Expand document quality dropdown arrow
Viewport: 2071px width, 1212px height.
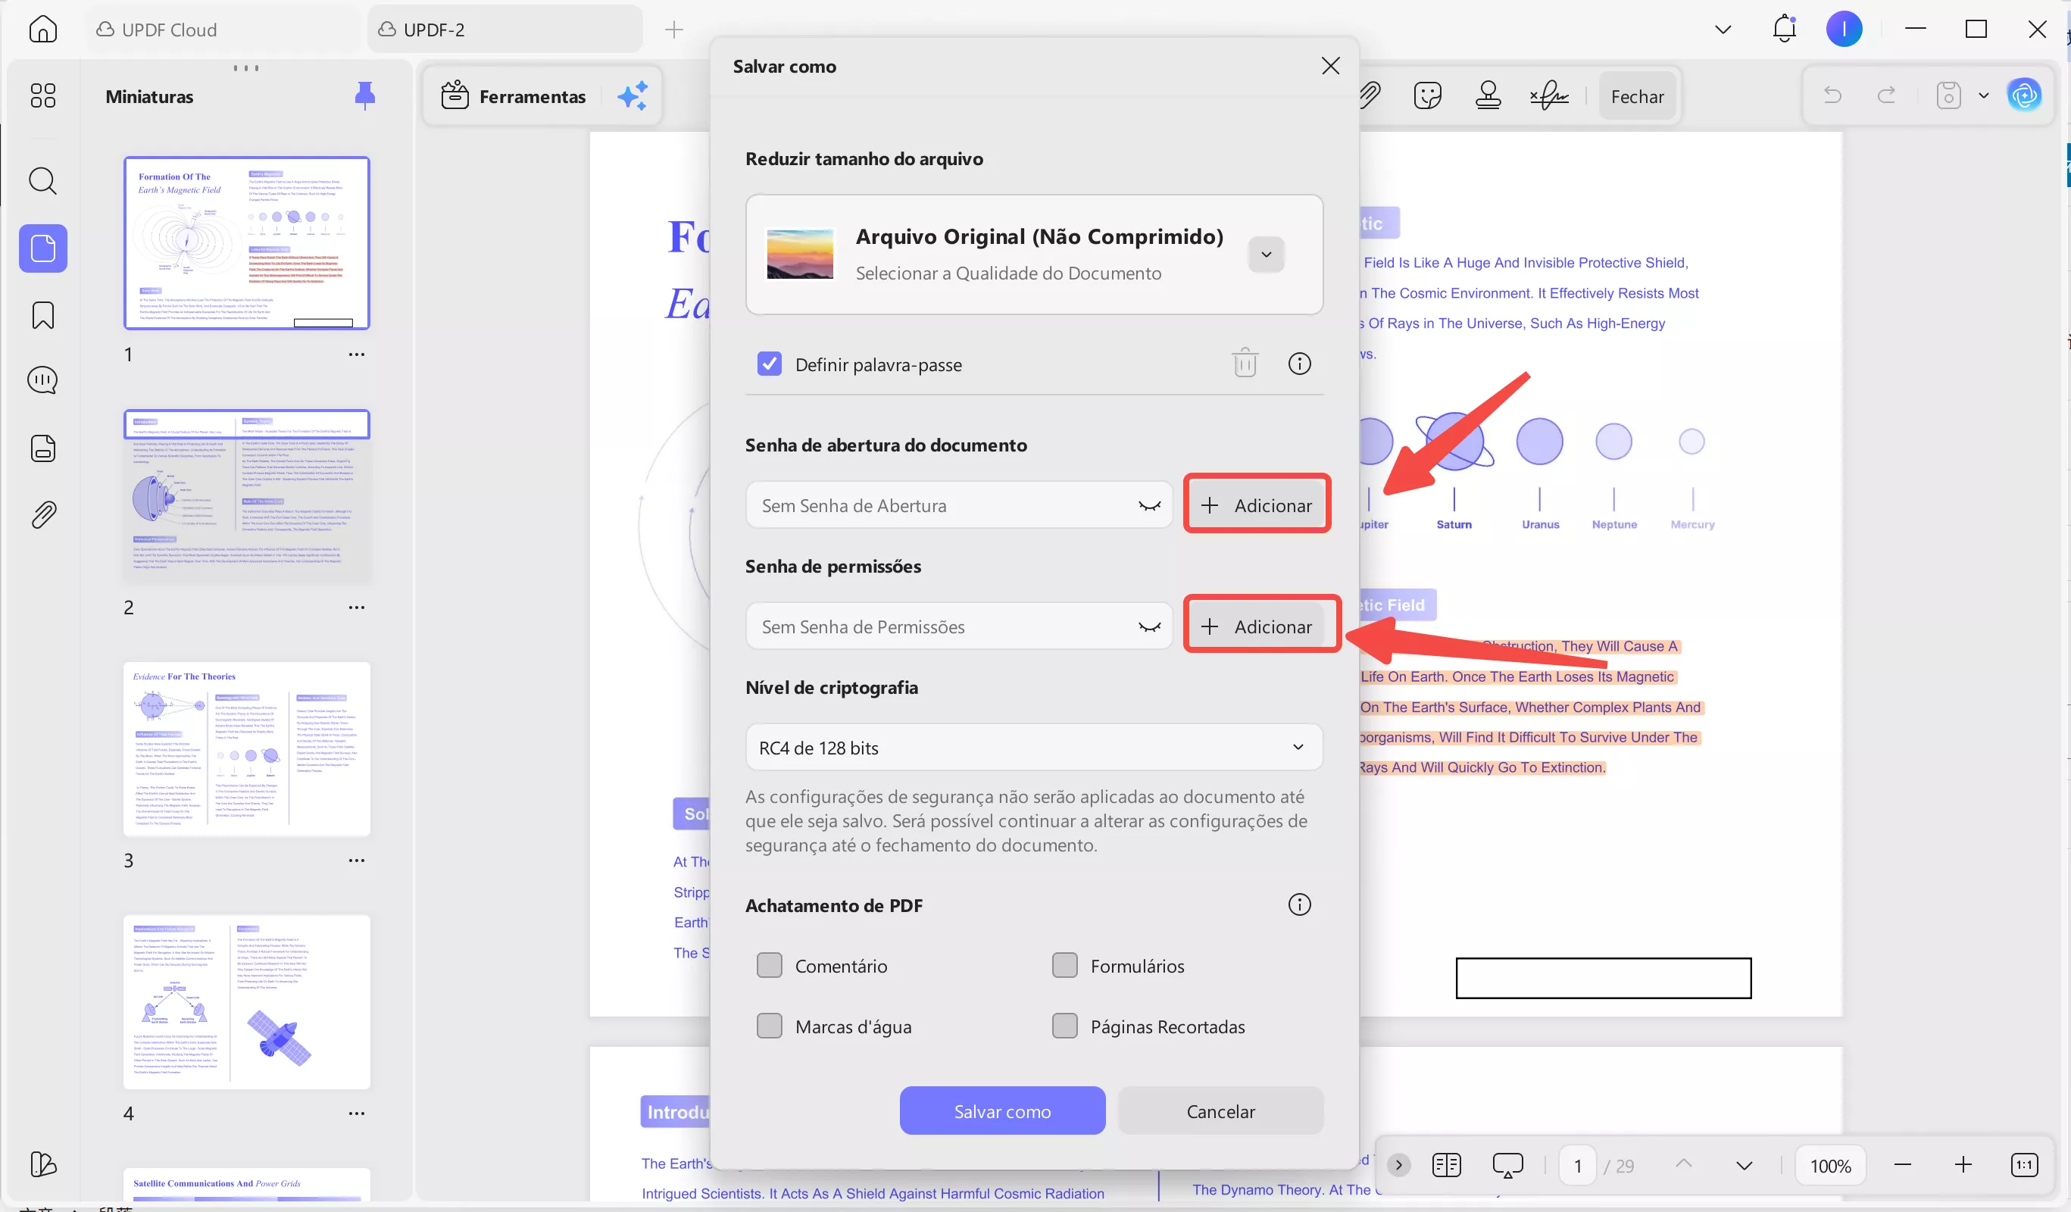[1266, 255]
